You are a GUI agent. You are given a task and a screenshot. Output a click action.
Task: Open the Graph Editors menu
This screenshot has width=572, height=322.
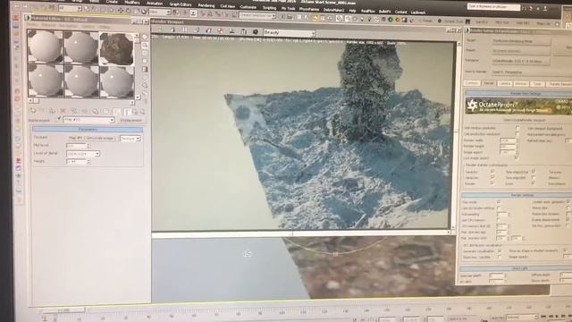[181, 4]
